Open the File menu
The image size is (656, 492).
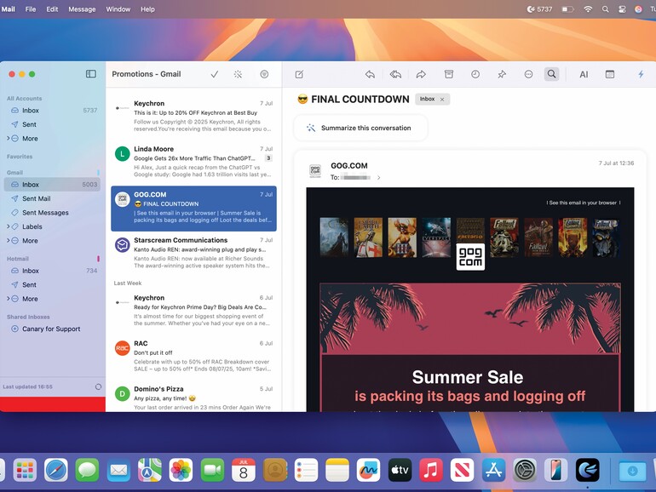(x=31, y=9)
